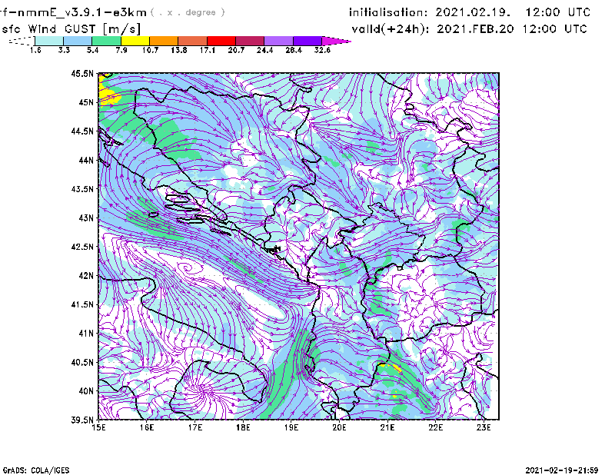This screenshot has width=615, height=475.
Task: Click the 'GrADS: COLA/IGES' credit text
Action: (x=36, y=470)
